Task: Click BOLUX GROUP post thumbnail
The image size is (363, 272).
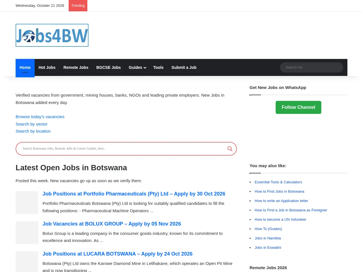Action: tap(27, 233)
